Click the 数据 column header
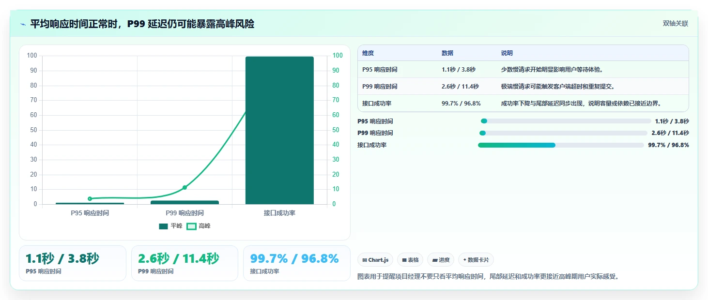Viewport: 708px width, 300px height. [447, 53]
